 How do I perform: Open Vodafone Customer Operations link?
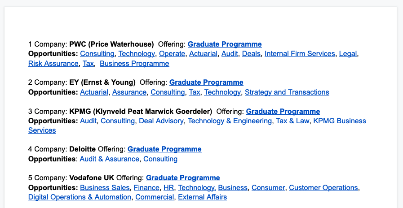click(x=323, y=188)
